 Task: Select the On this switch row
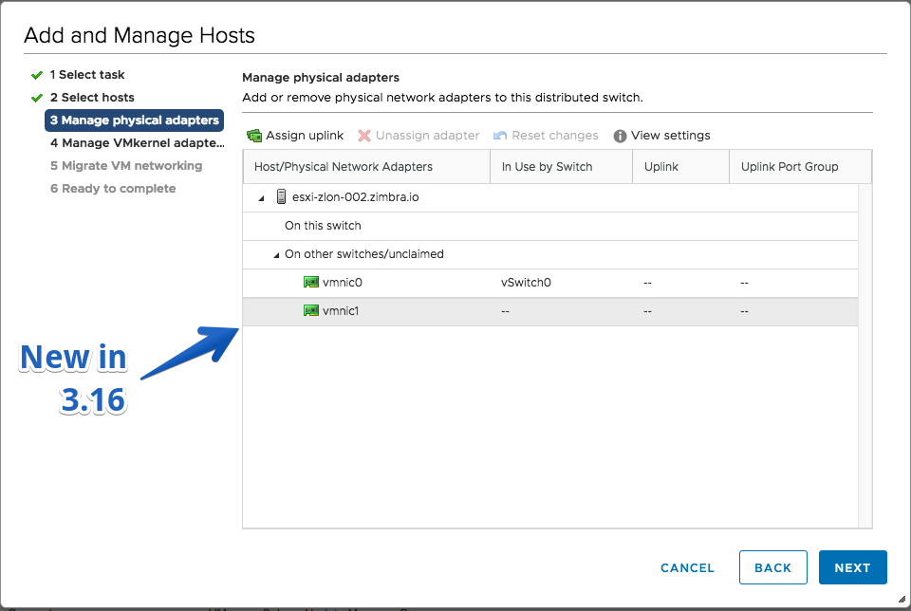click(x=550, y=226)
